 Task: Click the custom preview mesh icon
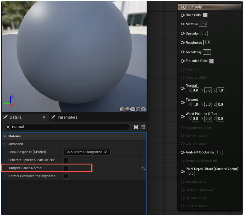143,109
